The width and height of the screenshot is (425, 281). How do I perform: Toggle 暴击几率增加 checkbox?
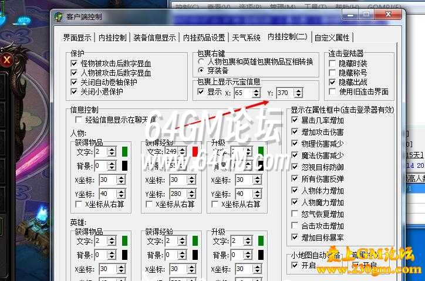(x=295, y=120)
